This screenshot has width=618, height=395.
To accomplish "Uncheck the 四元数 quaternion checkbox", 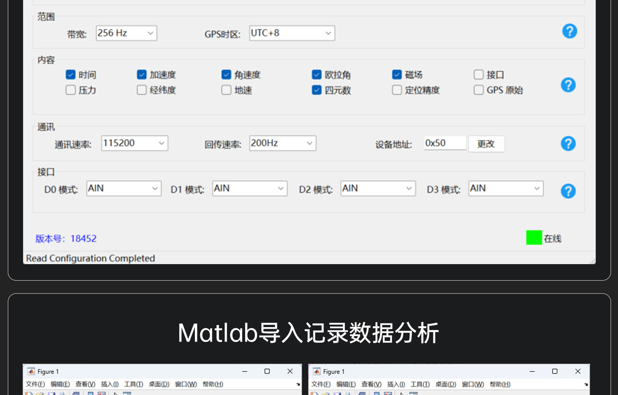I will click(316, 90).
